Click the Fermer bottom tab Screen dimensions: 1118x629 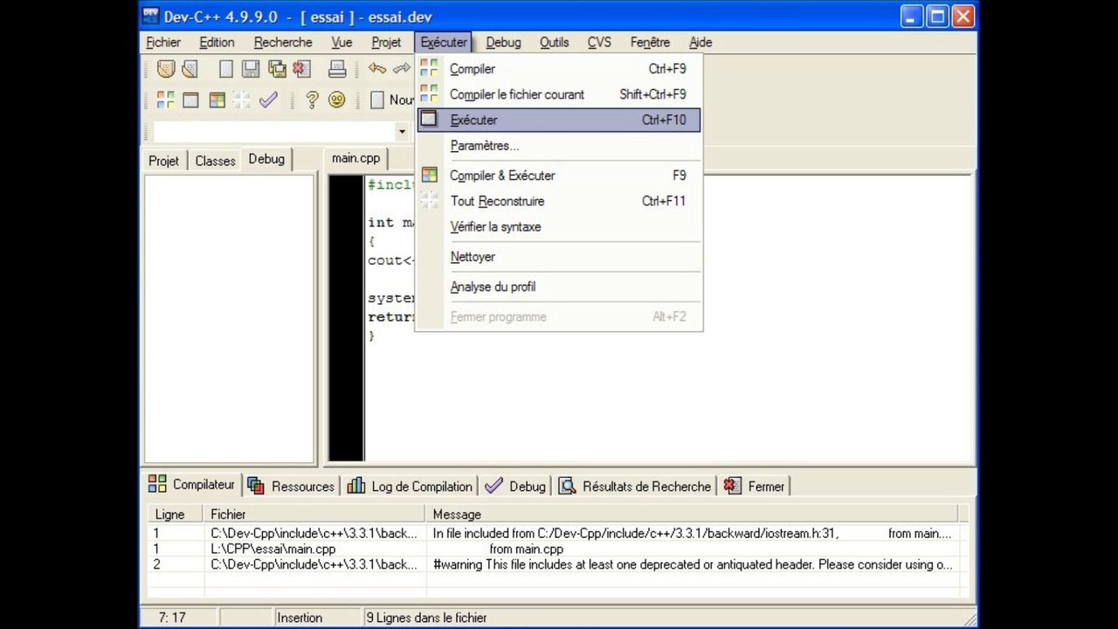click(755, 486)
